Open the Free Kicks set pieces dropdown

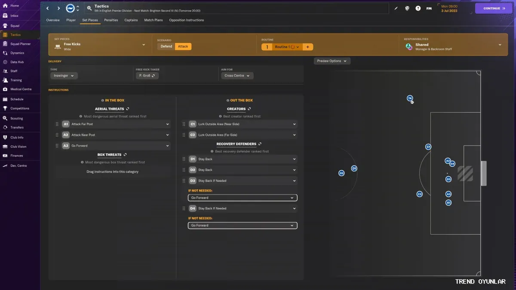tap(99, 45)
